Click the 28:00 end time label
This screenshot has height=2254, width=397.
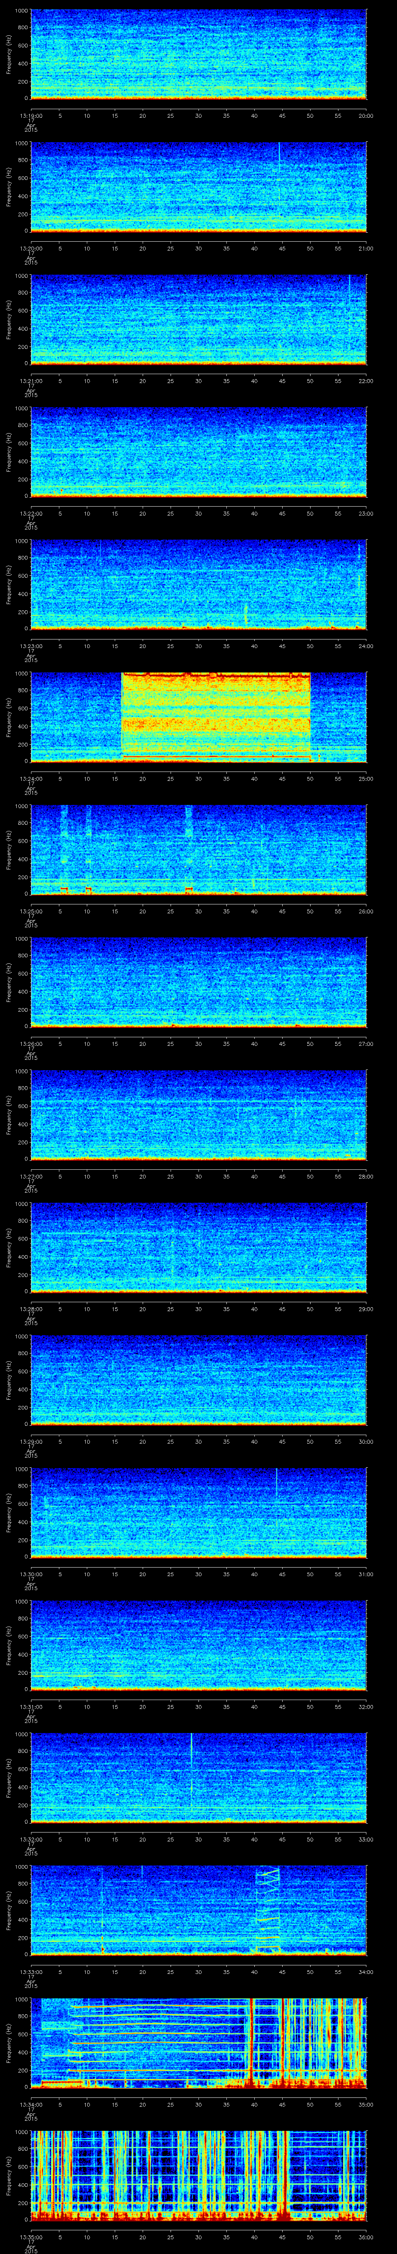pyautogui.click(x=366, y=1176)
